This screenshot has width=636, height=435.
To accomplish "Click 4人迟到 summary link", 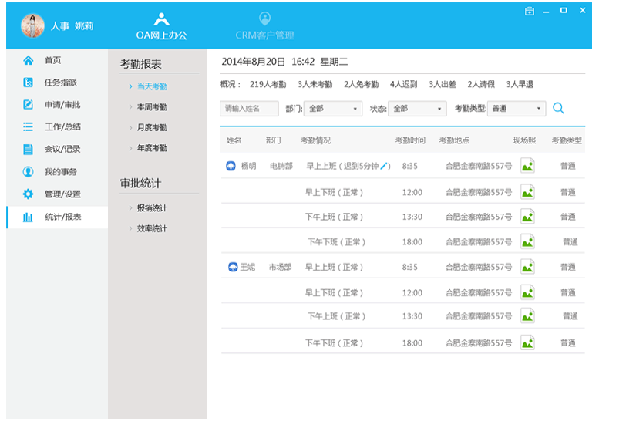I will click(404, 84).
